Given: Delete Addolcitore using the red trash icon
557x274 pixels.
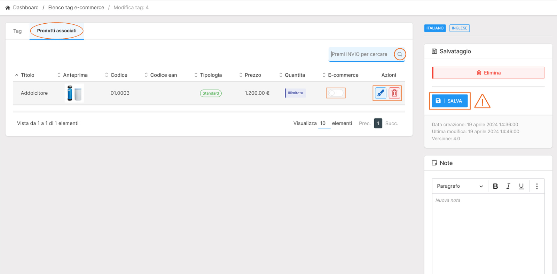Looking at the screenshot, I should (x=394, y=93).
